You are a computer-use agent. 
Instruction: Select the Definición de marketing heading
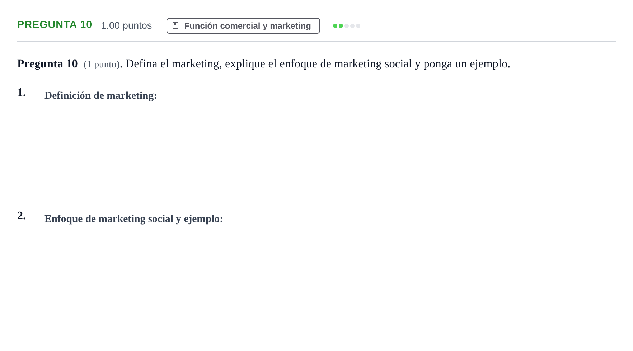tap(101, 96)
